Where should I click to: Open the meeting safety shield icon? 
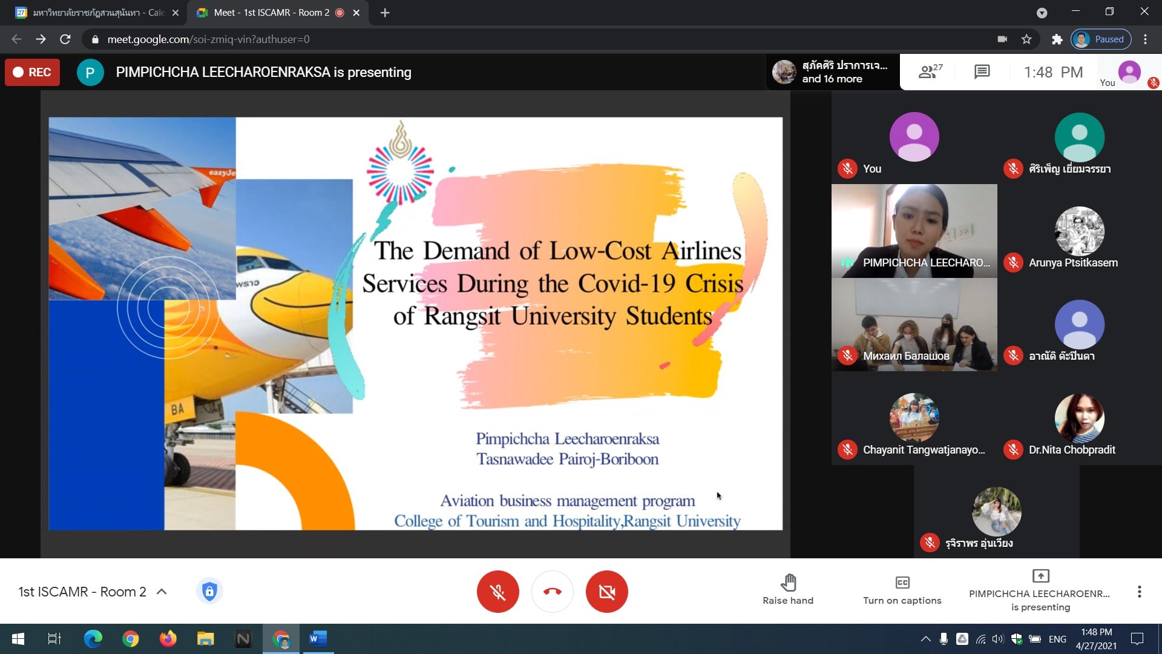(x=209, y=591)
